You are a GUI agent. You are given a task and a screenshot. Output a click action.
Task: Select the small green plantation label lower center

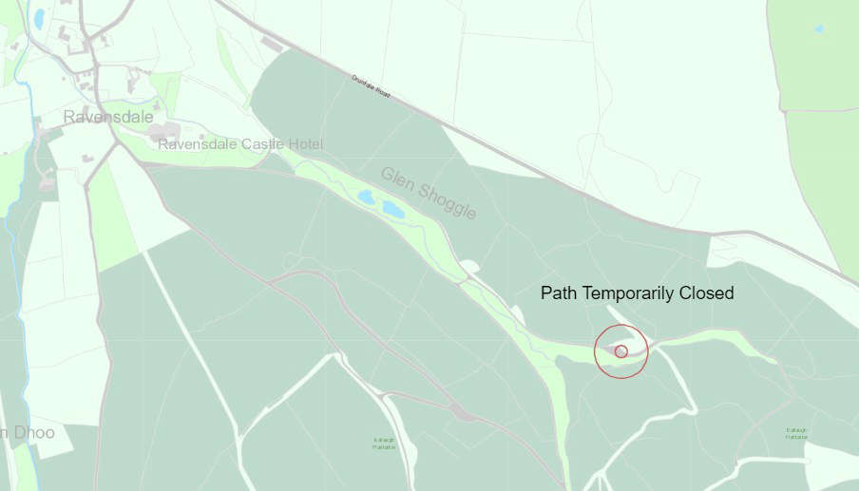[x=384, y=444]
